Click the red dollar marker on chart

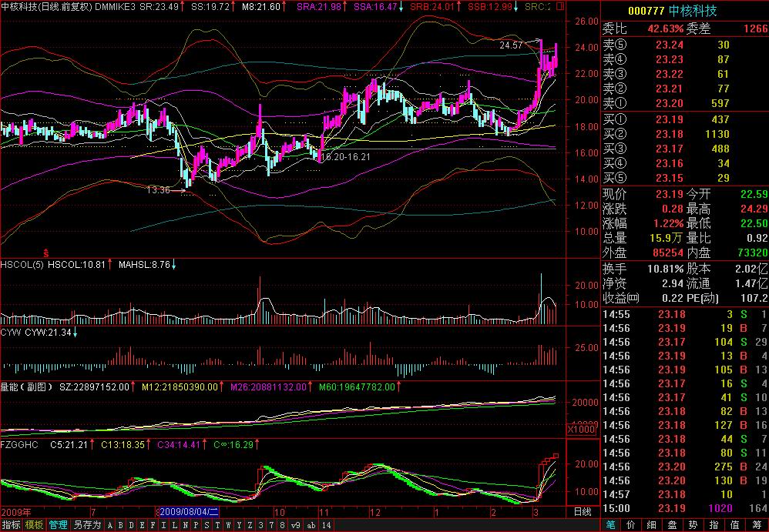coord(45,252)
